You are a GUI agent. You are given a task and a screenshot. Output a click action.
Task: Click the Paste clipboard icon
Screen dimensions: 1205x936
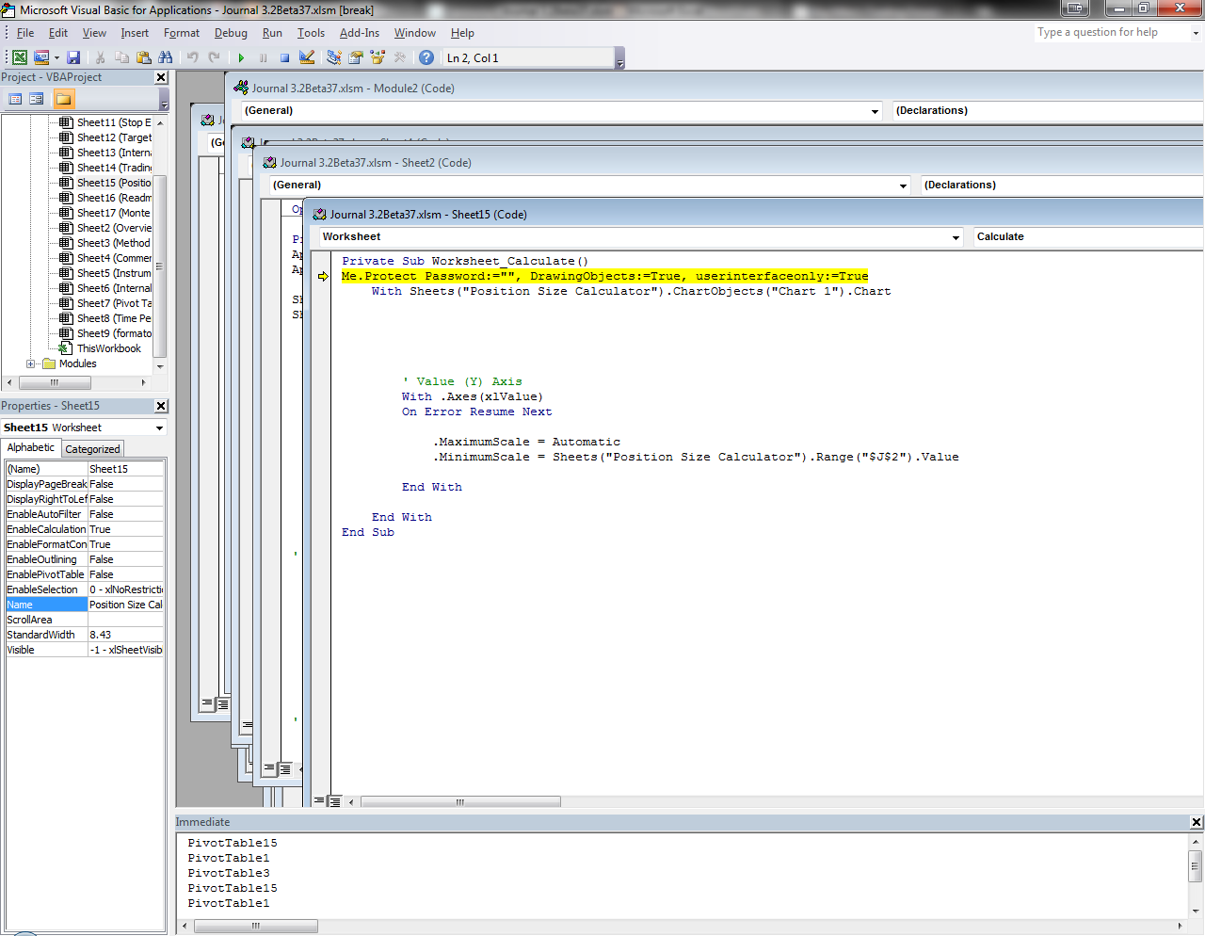(x=143, y=57)
